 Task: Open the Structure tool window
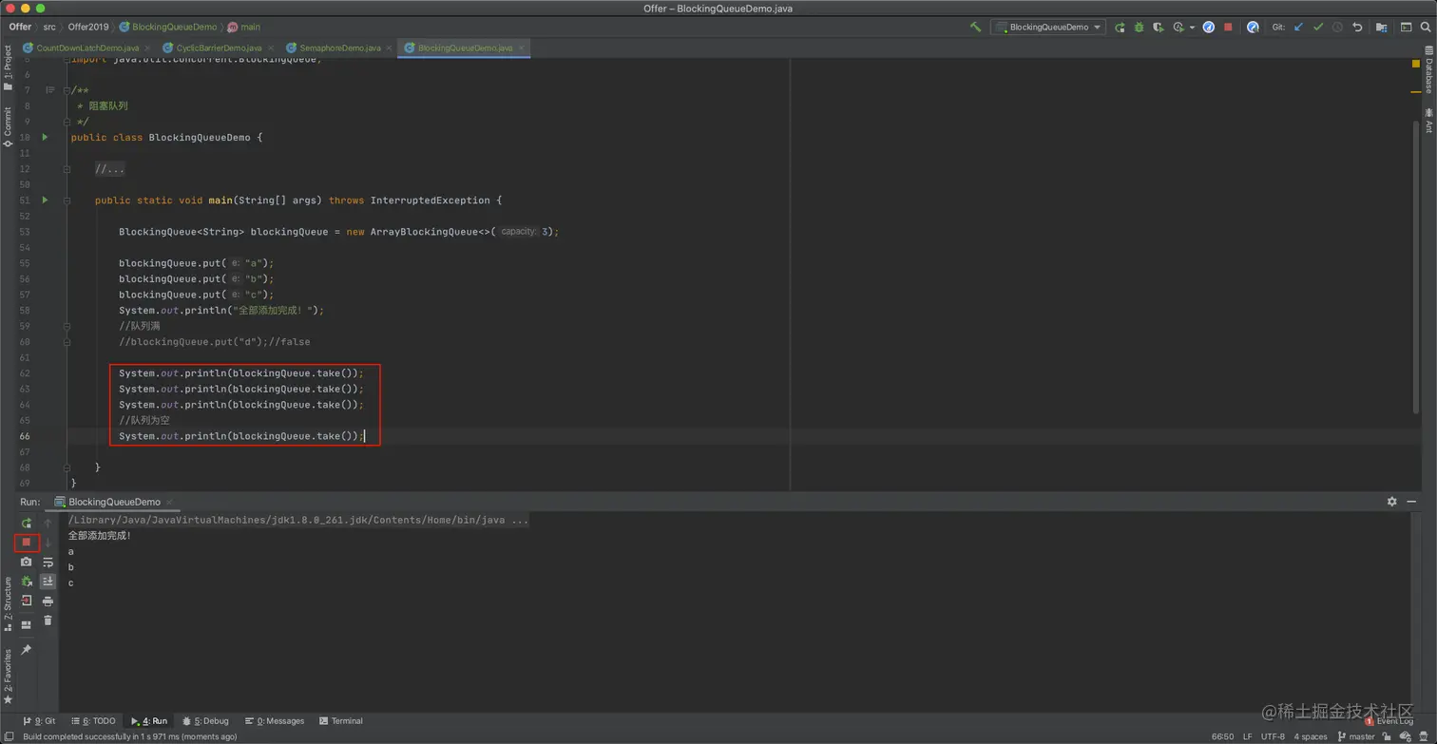point(8,604)
